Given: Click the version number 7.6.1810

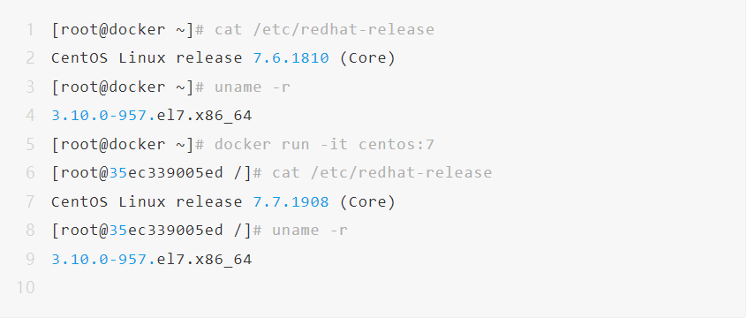Looking at the screenshot, I should [x=291, y=58].
